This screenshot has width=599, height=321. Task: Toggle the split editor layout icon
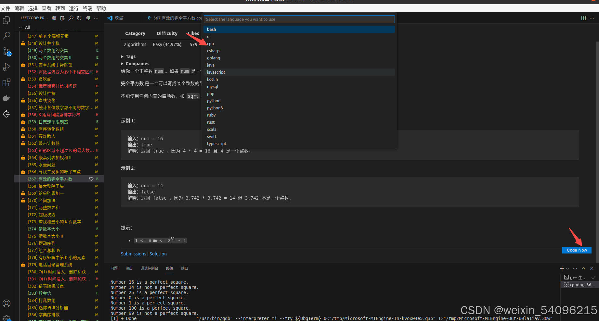583,18
